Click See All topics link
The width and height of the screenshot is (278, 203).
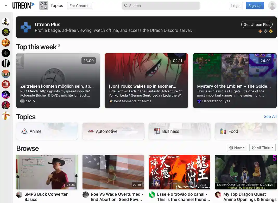point(270,116)
